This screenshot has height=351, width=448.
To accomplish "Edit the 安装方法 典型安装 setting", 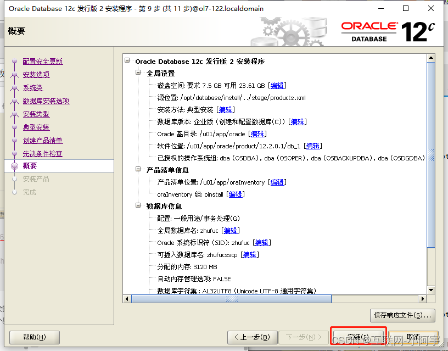I will [225, 110].
